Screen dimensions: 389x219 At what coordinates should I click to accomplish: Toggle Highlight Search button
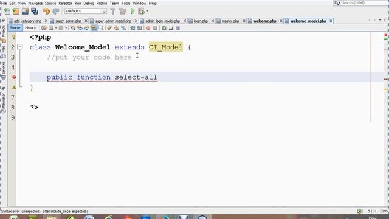(x=94, y=28)
